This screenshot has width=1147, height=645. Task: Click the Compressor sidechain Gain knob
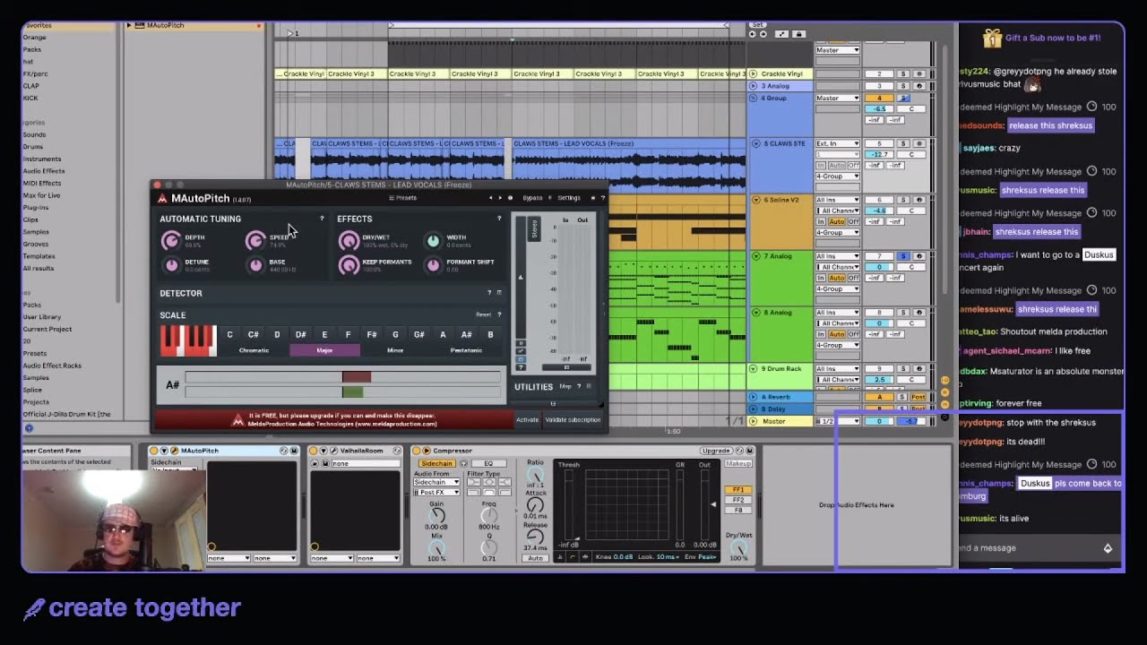click(436, 516)
